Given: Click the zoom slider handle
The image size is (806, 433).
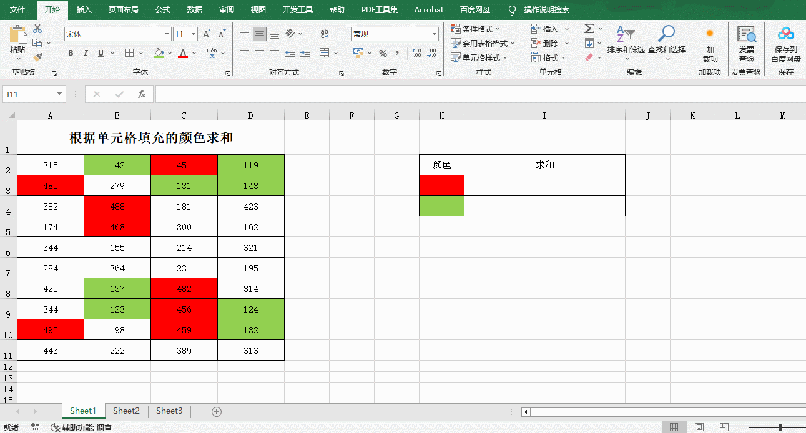Looking at the screenshot, I should pos(780,427).
